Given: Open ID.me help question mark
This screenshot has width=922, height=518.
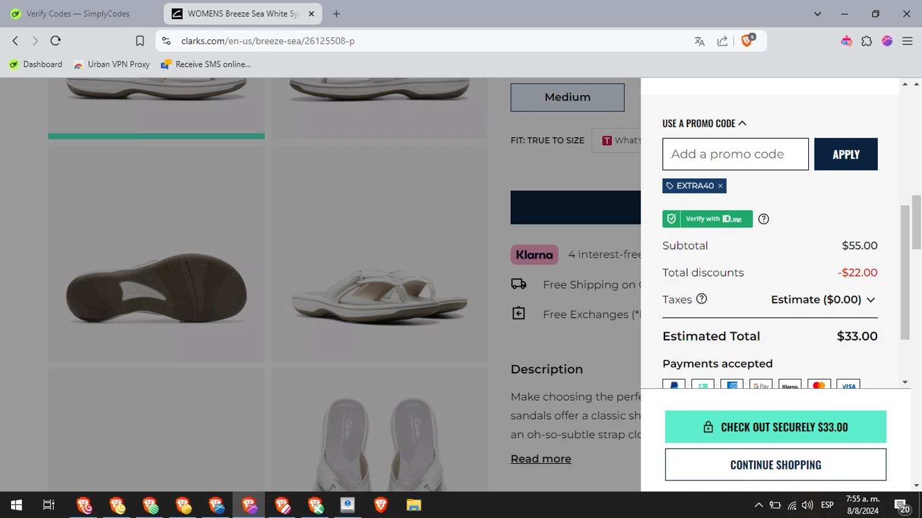Looking at the screenshot, I should [763, 219].
